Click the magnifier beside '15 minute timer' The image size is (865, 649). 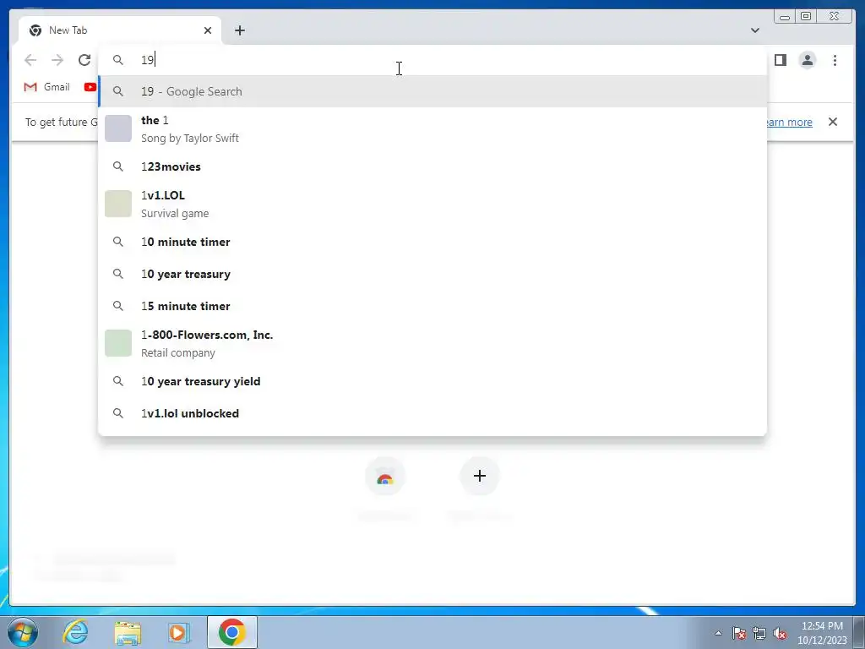tap(118, 306)
